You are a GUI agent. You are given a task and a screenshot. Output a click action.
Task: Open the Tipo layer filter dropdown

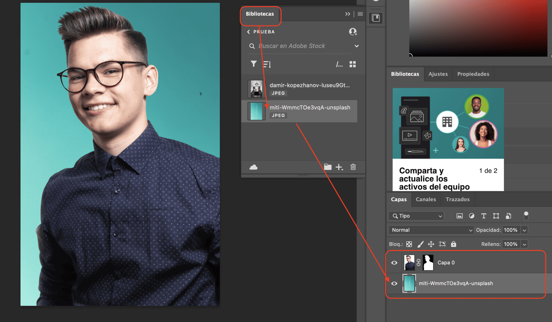click(x=416, y=216)
